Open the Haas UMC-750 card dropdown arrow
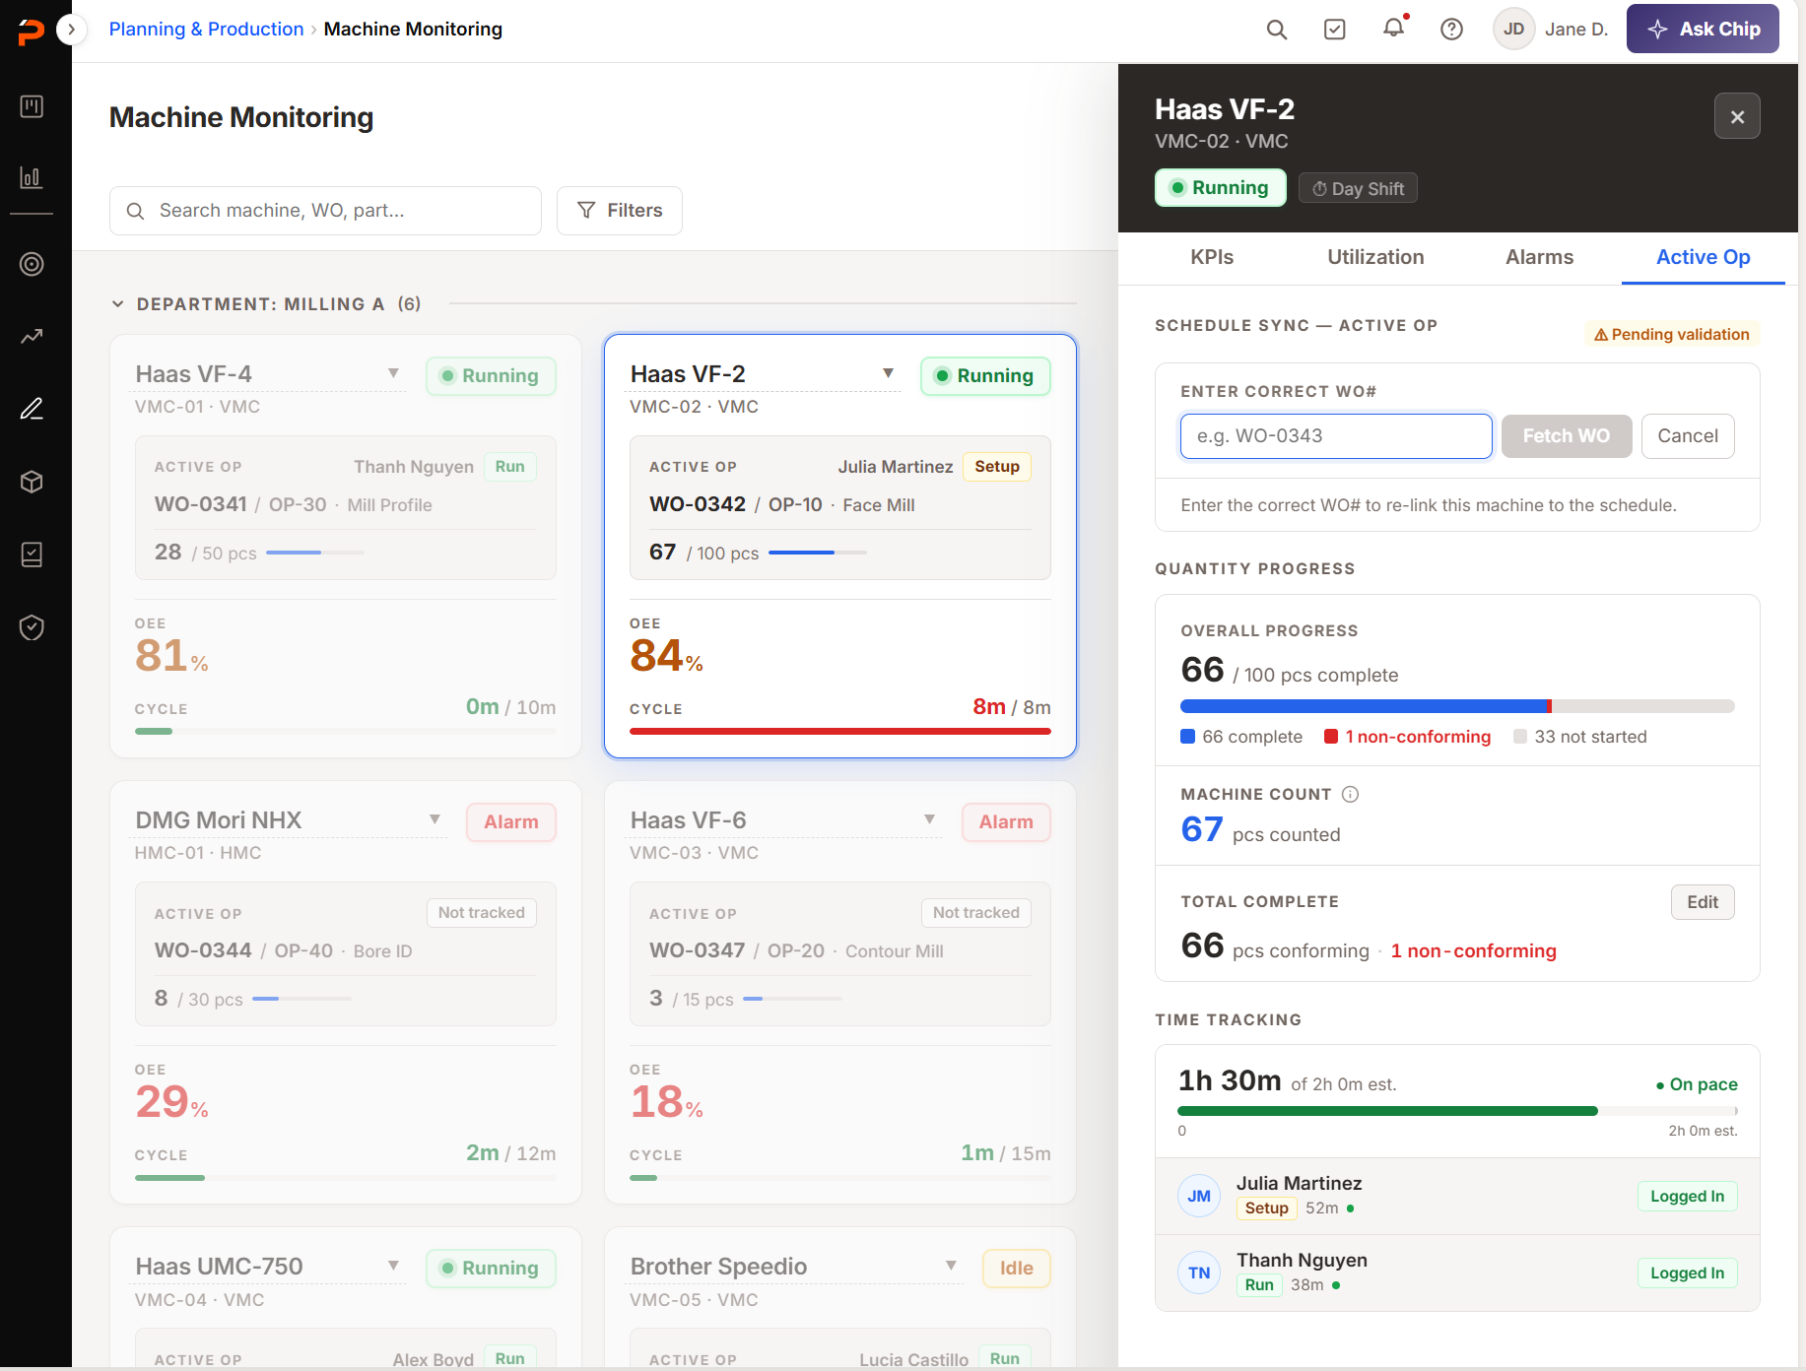The height and width of the screenshot is (1371, 1806). coord(393,1266)
